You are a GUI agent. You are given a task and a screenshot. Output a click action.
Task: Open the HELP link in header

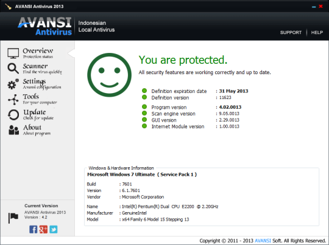tap(317, 32)
